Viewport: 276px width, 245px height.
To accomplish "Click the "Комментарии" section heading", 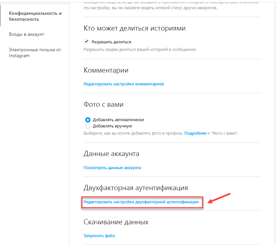I will point(106,70).
